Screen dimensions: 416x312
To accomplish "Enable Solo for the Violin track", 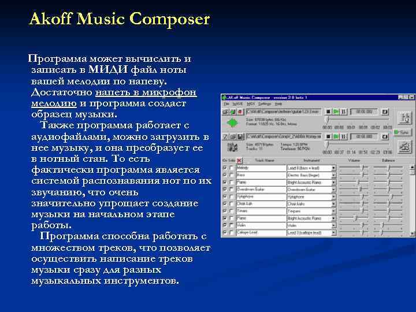I will 232,225.
